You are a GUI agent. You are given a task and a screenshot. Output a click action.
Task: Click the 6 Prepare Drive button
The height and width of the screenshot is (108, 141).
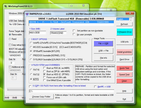click(125, 32)
